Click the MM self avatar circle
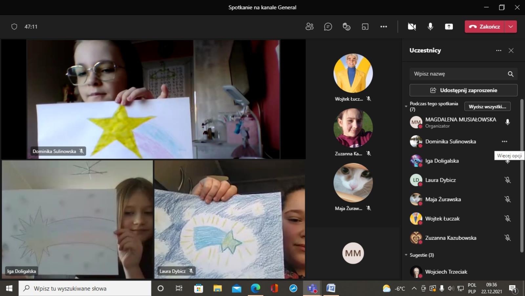The image size is (525, 296). click(353, 253)
